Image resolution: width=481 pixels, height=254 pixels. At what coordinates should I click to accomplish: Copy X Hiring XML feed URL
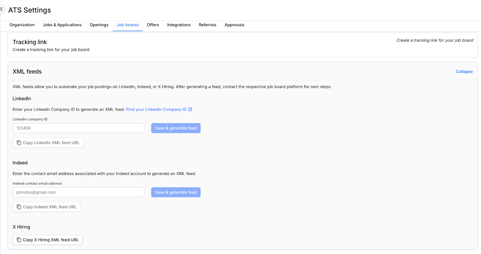47,240
